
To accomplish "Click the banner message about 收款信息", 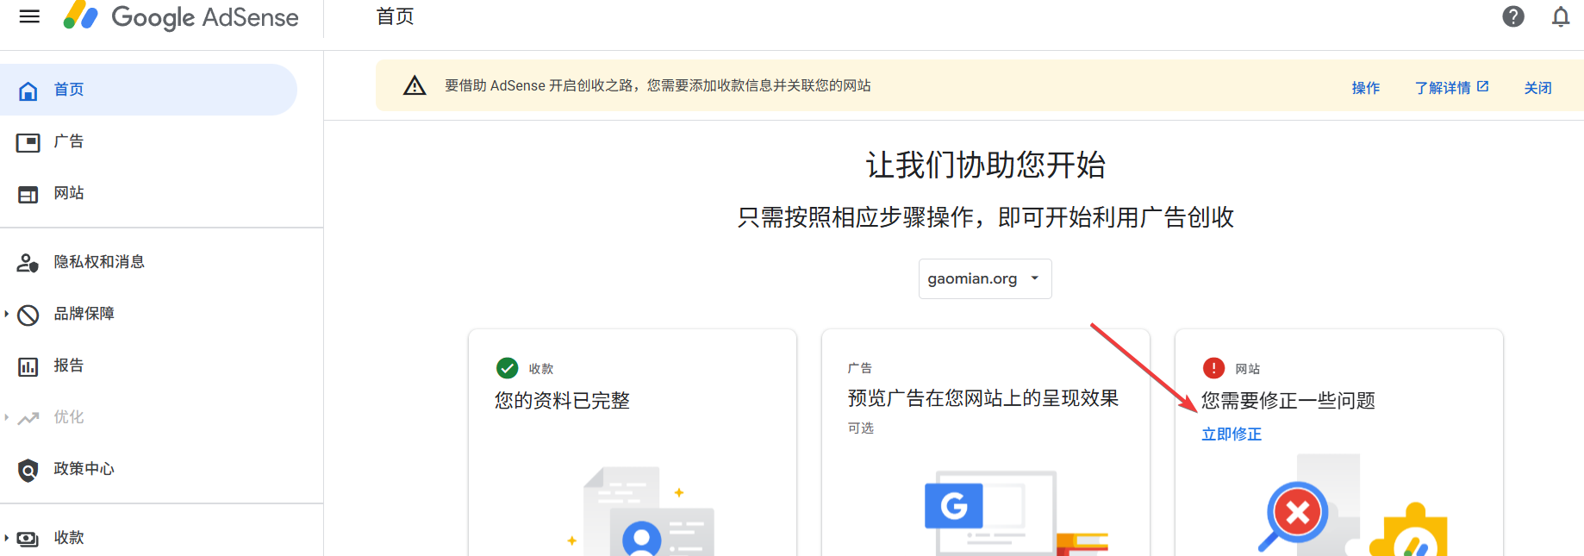I will (x=658, y=85).
